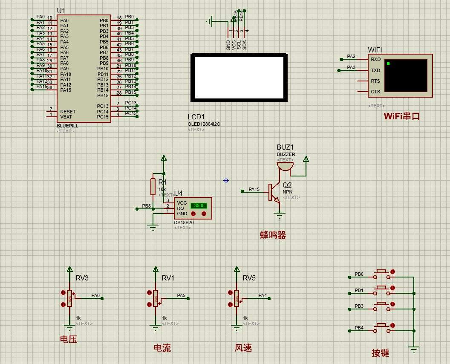Click the PA3 label at WIFI TXD pin
The image size is (450, 364).
click(x=351, y=67)
